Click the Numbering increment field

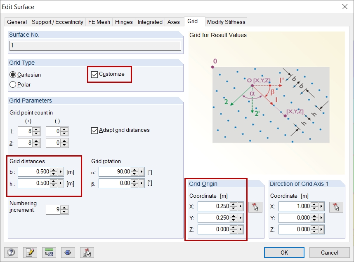coord(53,210)
